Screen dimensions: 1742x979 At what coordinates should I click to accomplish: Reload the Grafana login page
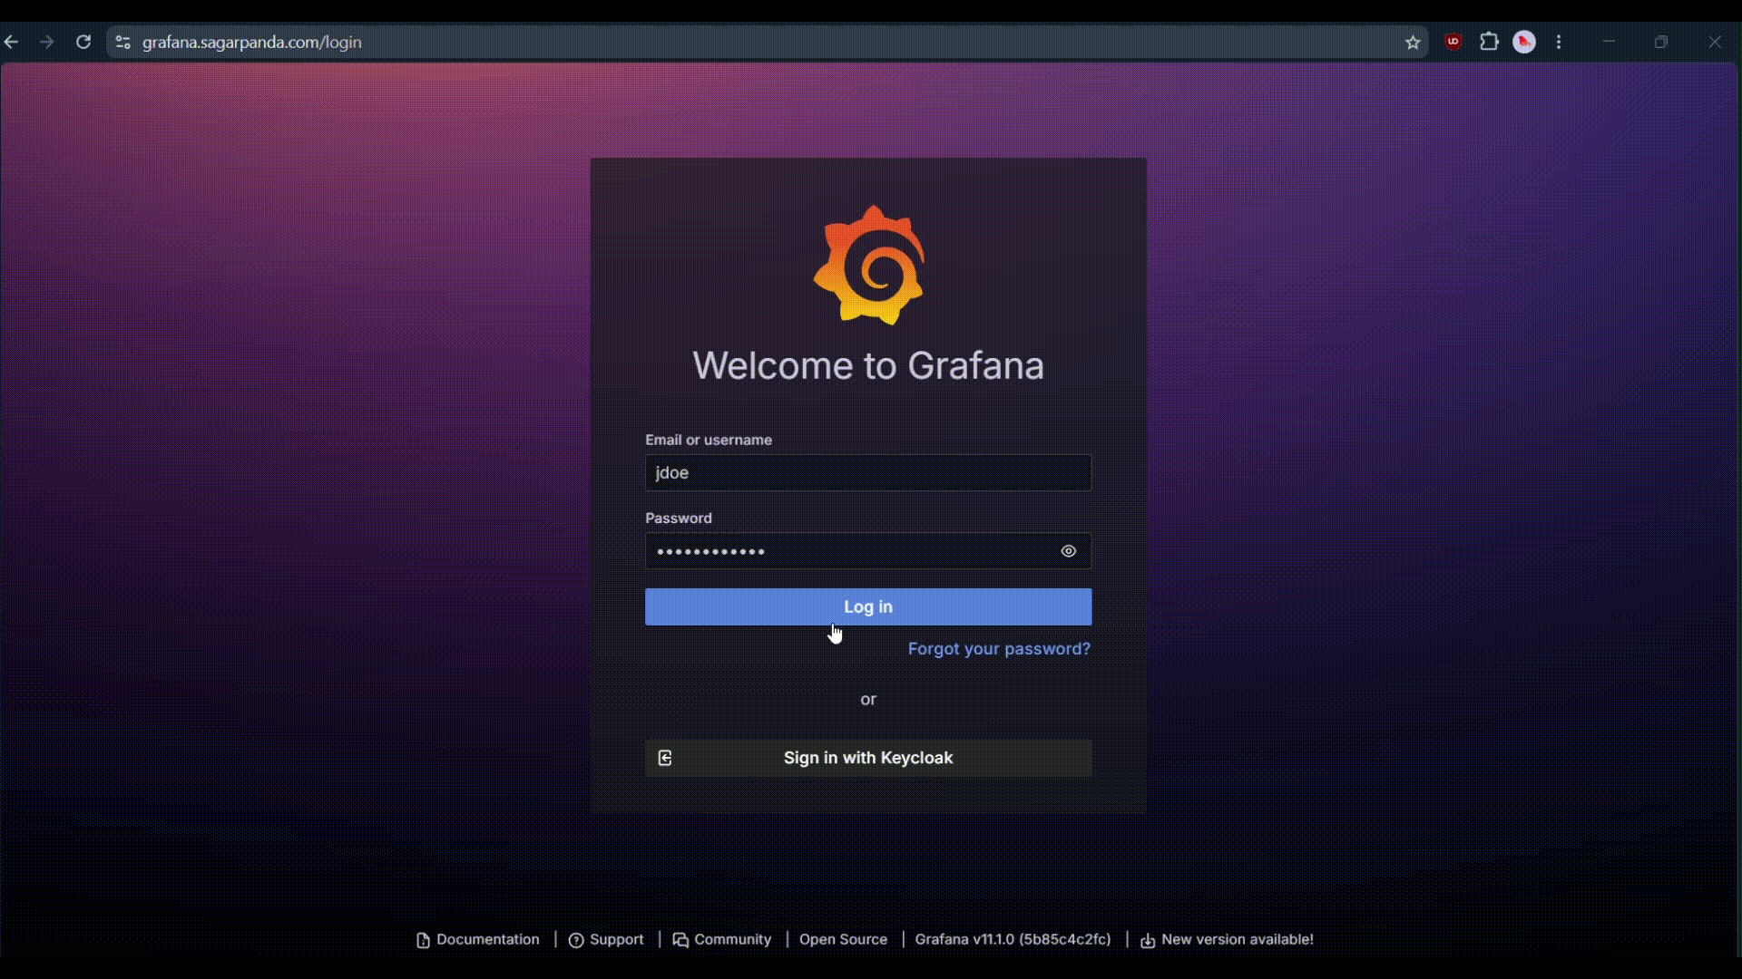coord(83,42)
